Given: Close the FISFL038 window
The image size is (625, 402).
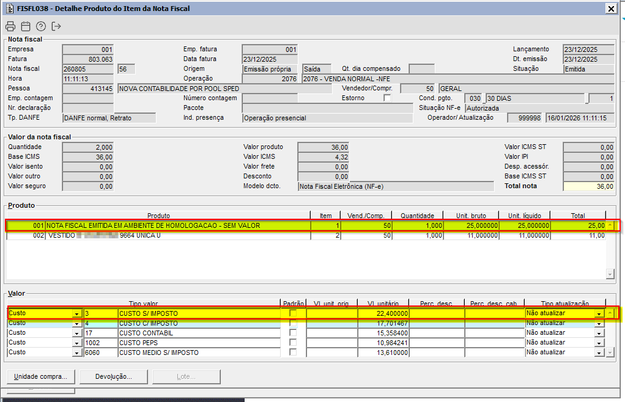Looking at the screenshot, I should 611,9.
